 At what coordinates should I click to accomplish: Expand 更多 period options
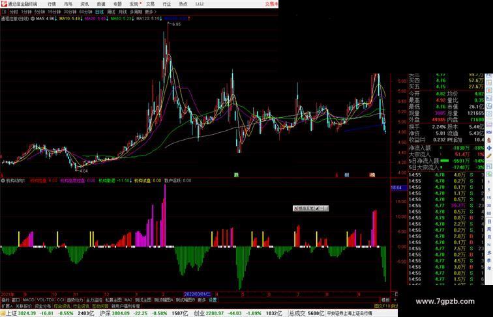pyautogui.click(x=150, y=12)
